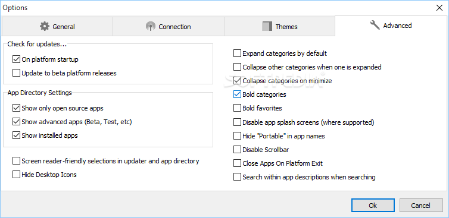Check Disable Scrollbar
Image resolution: width=449 pixels, height=218 pixels.
237,150
